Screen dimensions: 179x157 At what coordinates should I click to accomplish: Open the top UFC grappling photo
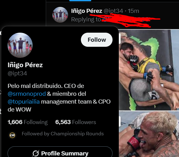[x=149, y=70]
